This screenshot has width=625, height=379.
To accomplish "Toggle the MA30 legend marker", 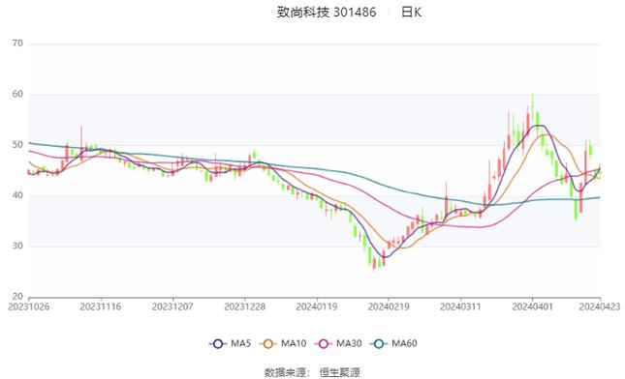I will [324, 343].
